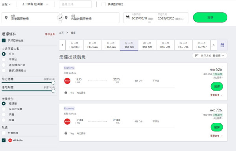Expand details for HKD 726 flight
This screenshot has width=236, height=151.
point(216,136)
